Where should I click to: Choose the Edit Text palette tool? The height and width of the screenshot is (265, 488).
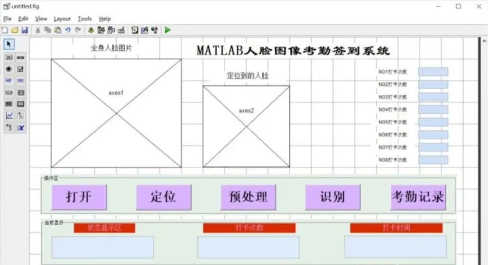tap(9, 81)
